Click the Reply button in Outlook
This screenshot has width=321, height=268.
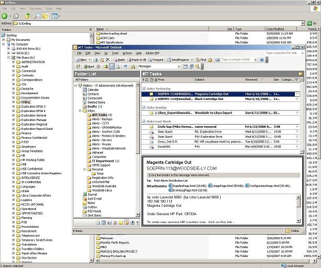pyautogui.click(x=119, y=60)
